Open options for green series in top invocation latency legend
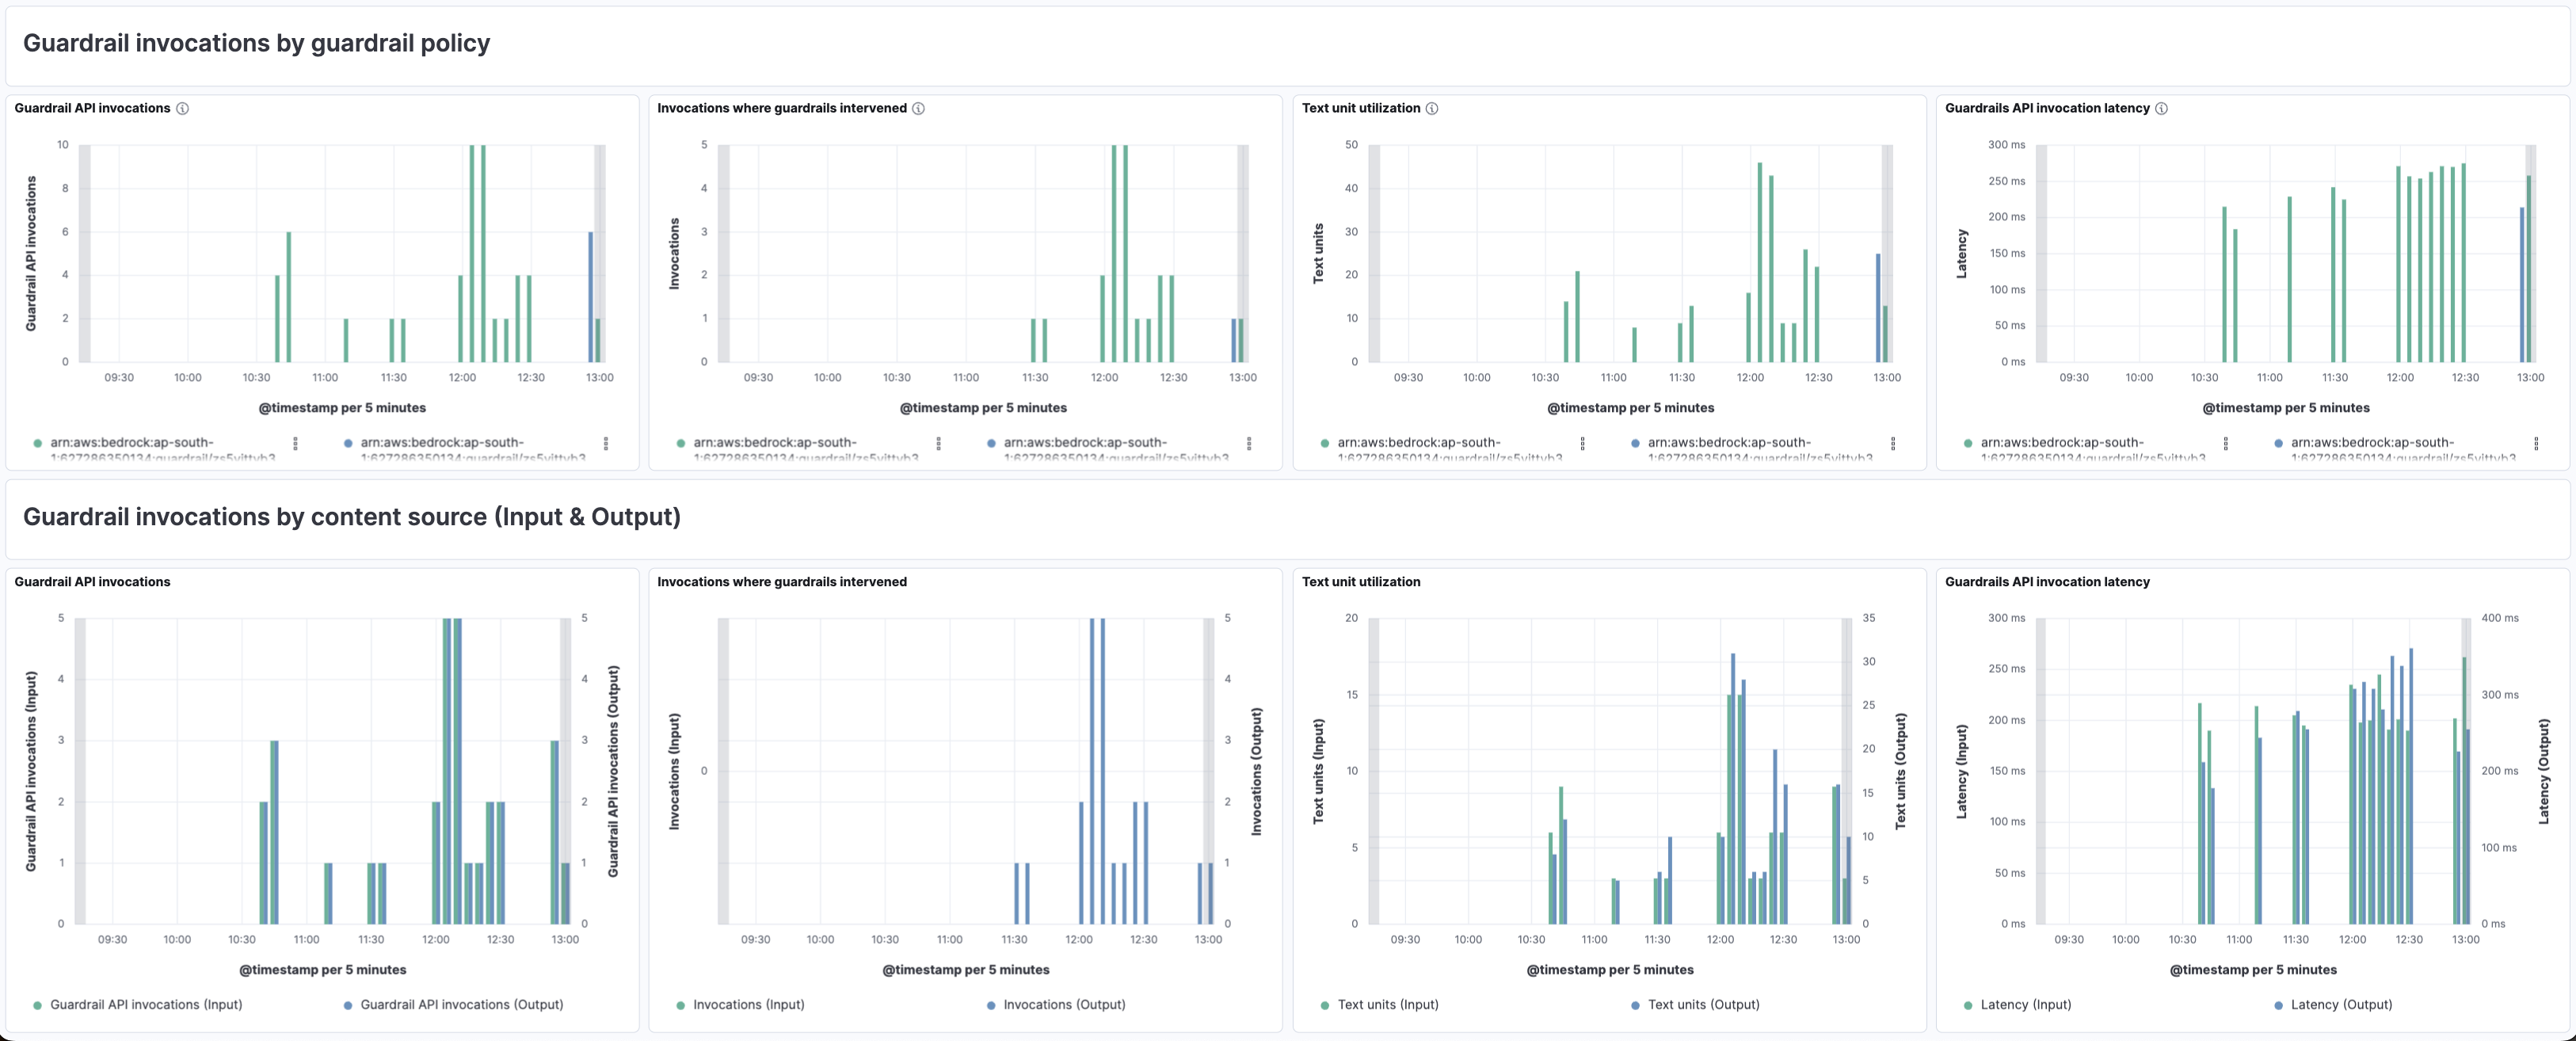Viewport: 2576px width, 1041px height. [x=2225, y=443]
